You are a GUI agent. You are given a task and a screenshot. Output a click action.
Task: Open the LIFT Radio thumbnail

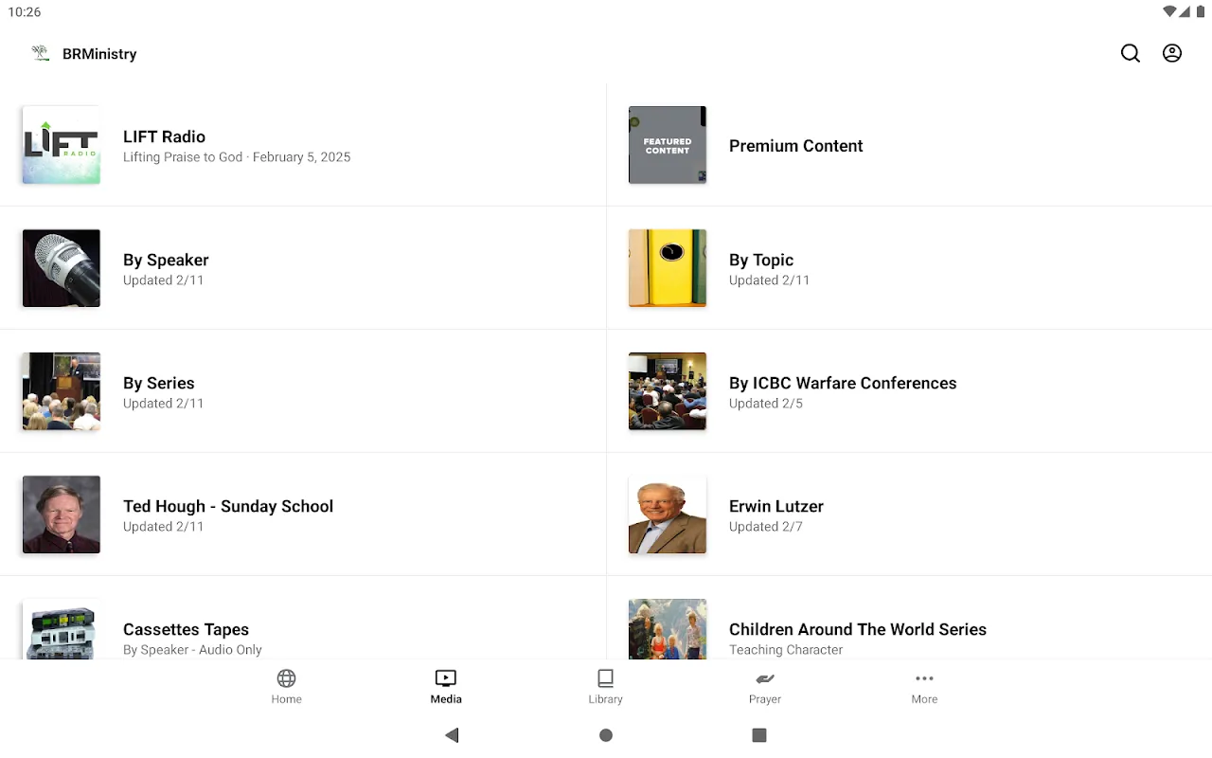tap(62, 145)
